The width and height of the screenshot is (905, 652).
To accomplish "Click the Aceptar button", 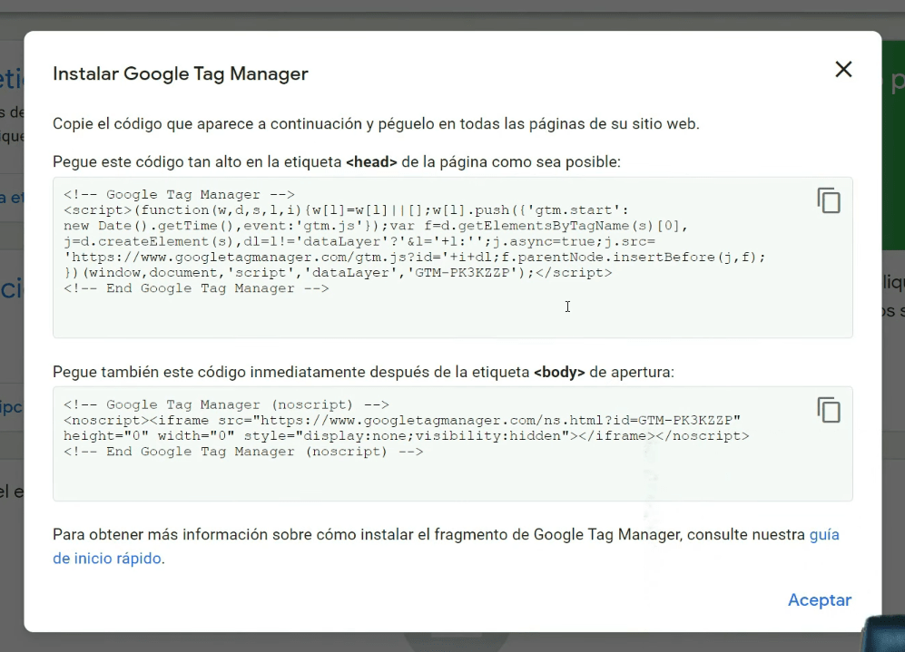I will coord(820,599).
